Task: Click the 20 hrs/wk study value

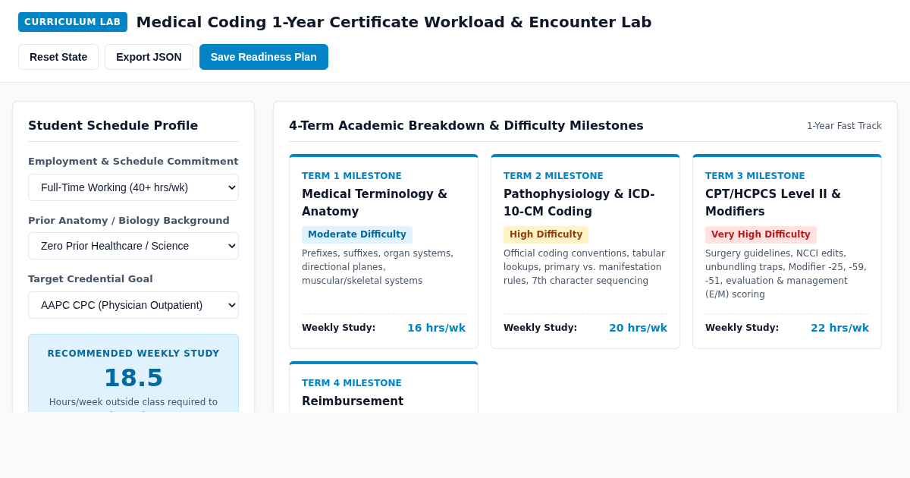Action: 639,328
